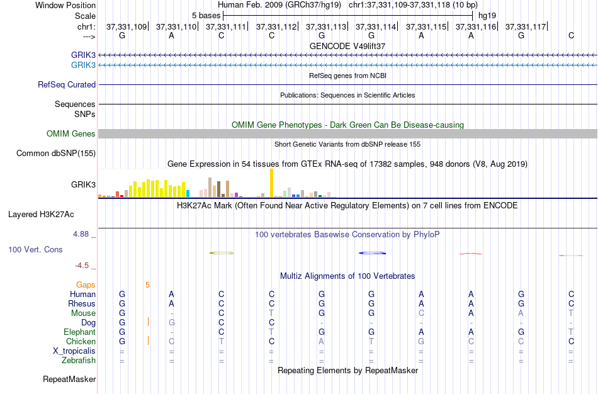The width and height of the screenshot is (598, 394).
Task: Click the Publications: Sequences in Scientific Articles title
Action: click(347, 95)
